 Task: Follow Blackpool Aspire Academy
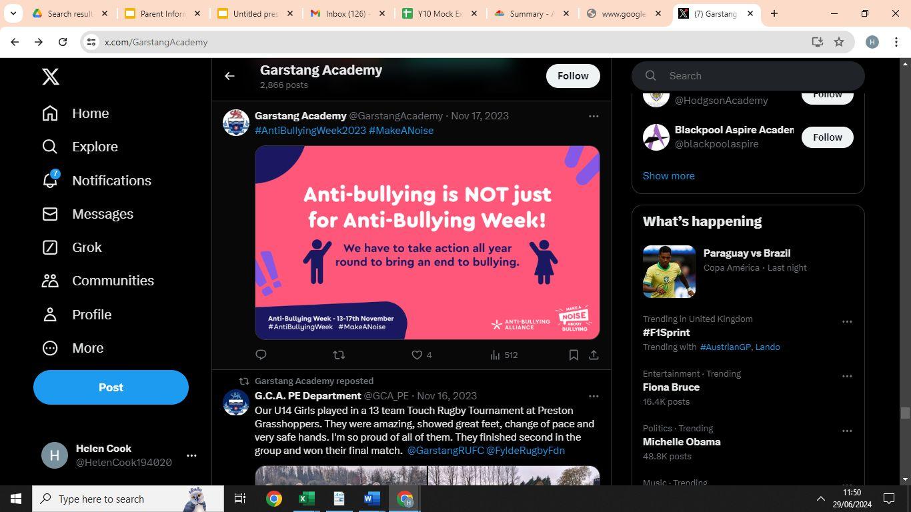click(x=827, y=137)
